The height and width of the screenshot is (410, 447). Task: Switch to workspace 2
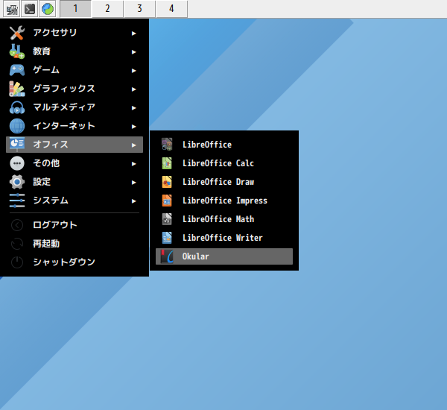(107, 9)
